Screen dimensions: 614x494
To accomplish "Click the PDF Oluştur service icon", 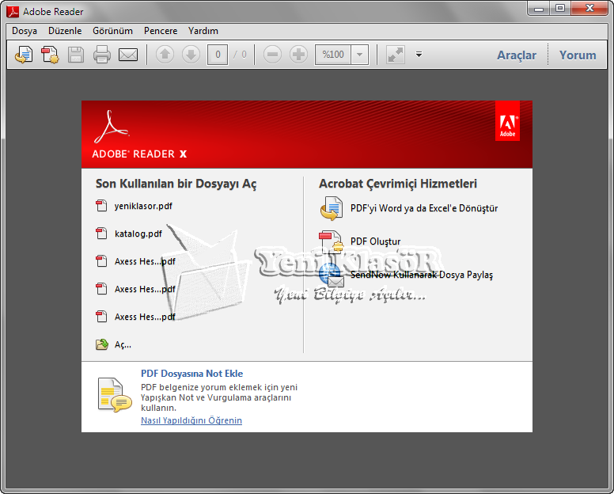I will pos(332,241).
